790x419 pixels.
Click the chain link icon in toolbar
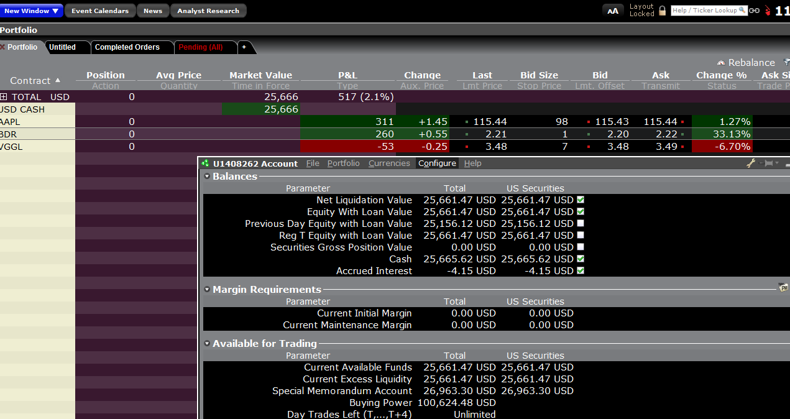pos(755,11)
